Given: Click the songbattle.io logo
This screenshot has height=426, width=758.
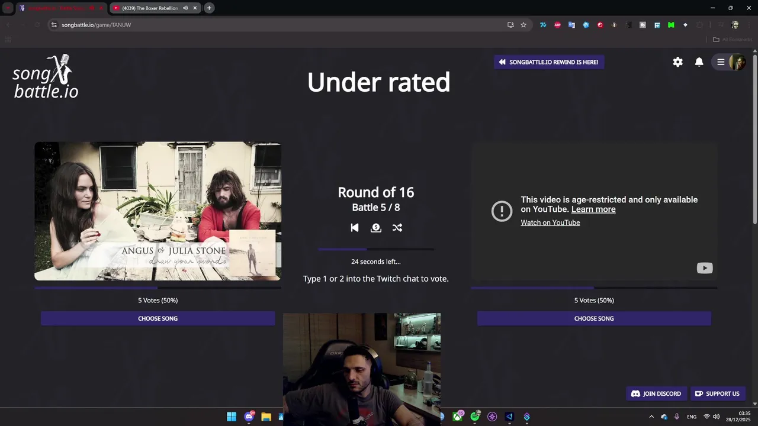Looking at the screenshot, I should [46, 77].
